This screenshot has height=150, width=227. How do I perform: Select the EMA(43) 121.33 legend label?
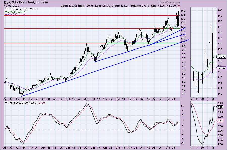(16, 14)
